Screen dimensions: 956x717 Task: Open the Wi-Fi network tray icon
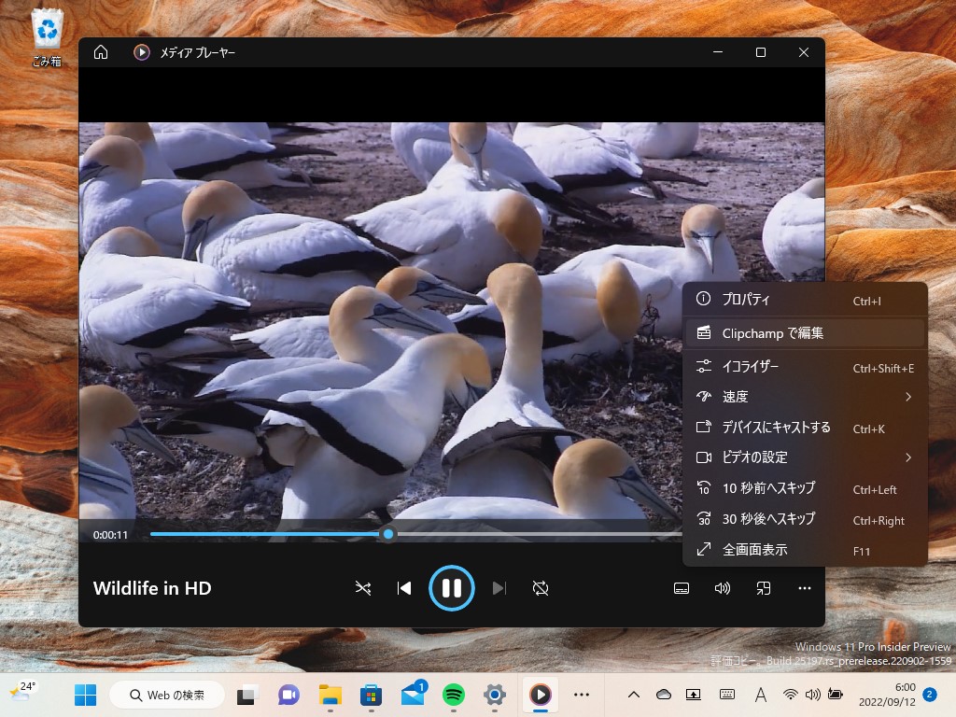(x=790, y=695)
